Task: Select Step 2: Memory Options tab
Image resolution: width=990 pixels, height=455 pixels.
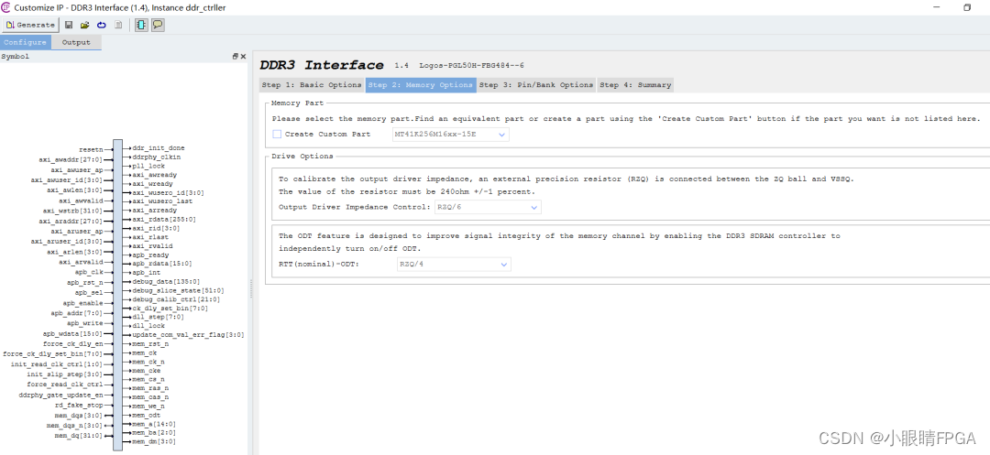Action: pyautogui.click(x=421, y=85)
